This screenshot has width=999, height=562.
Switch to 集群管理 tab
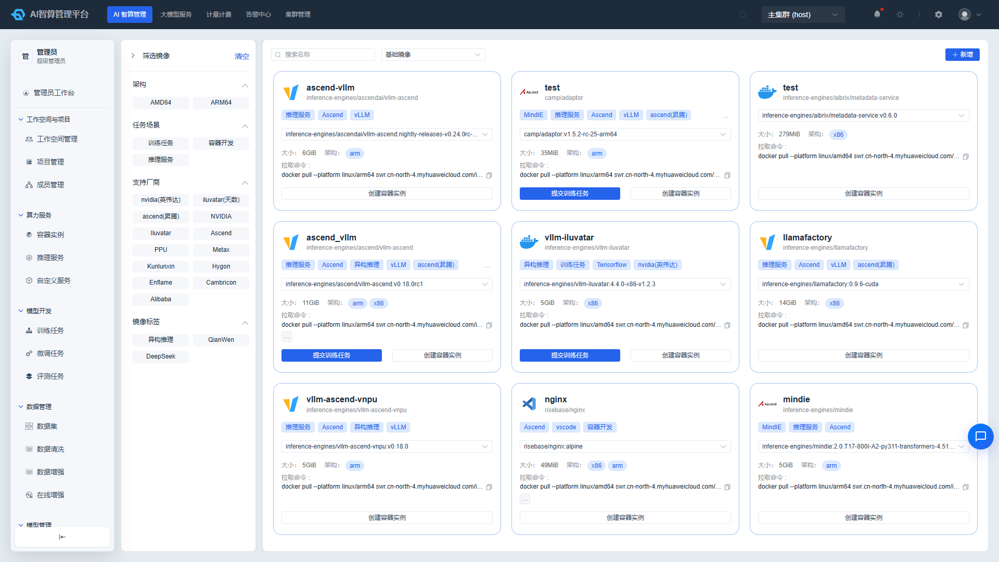[298, 15]
